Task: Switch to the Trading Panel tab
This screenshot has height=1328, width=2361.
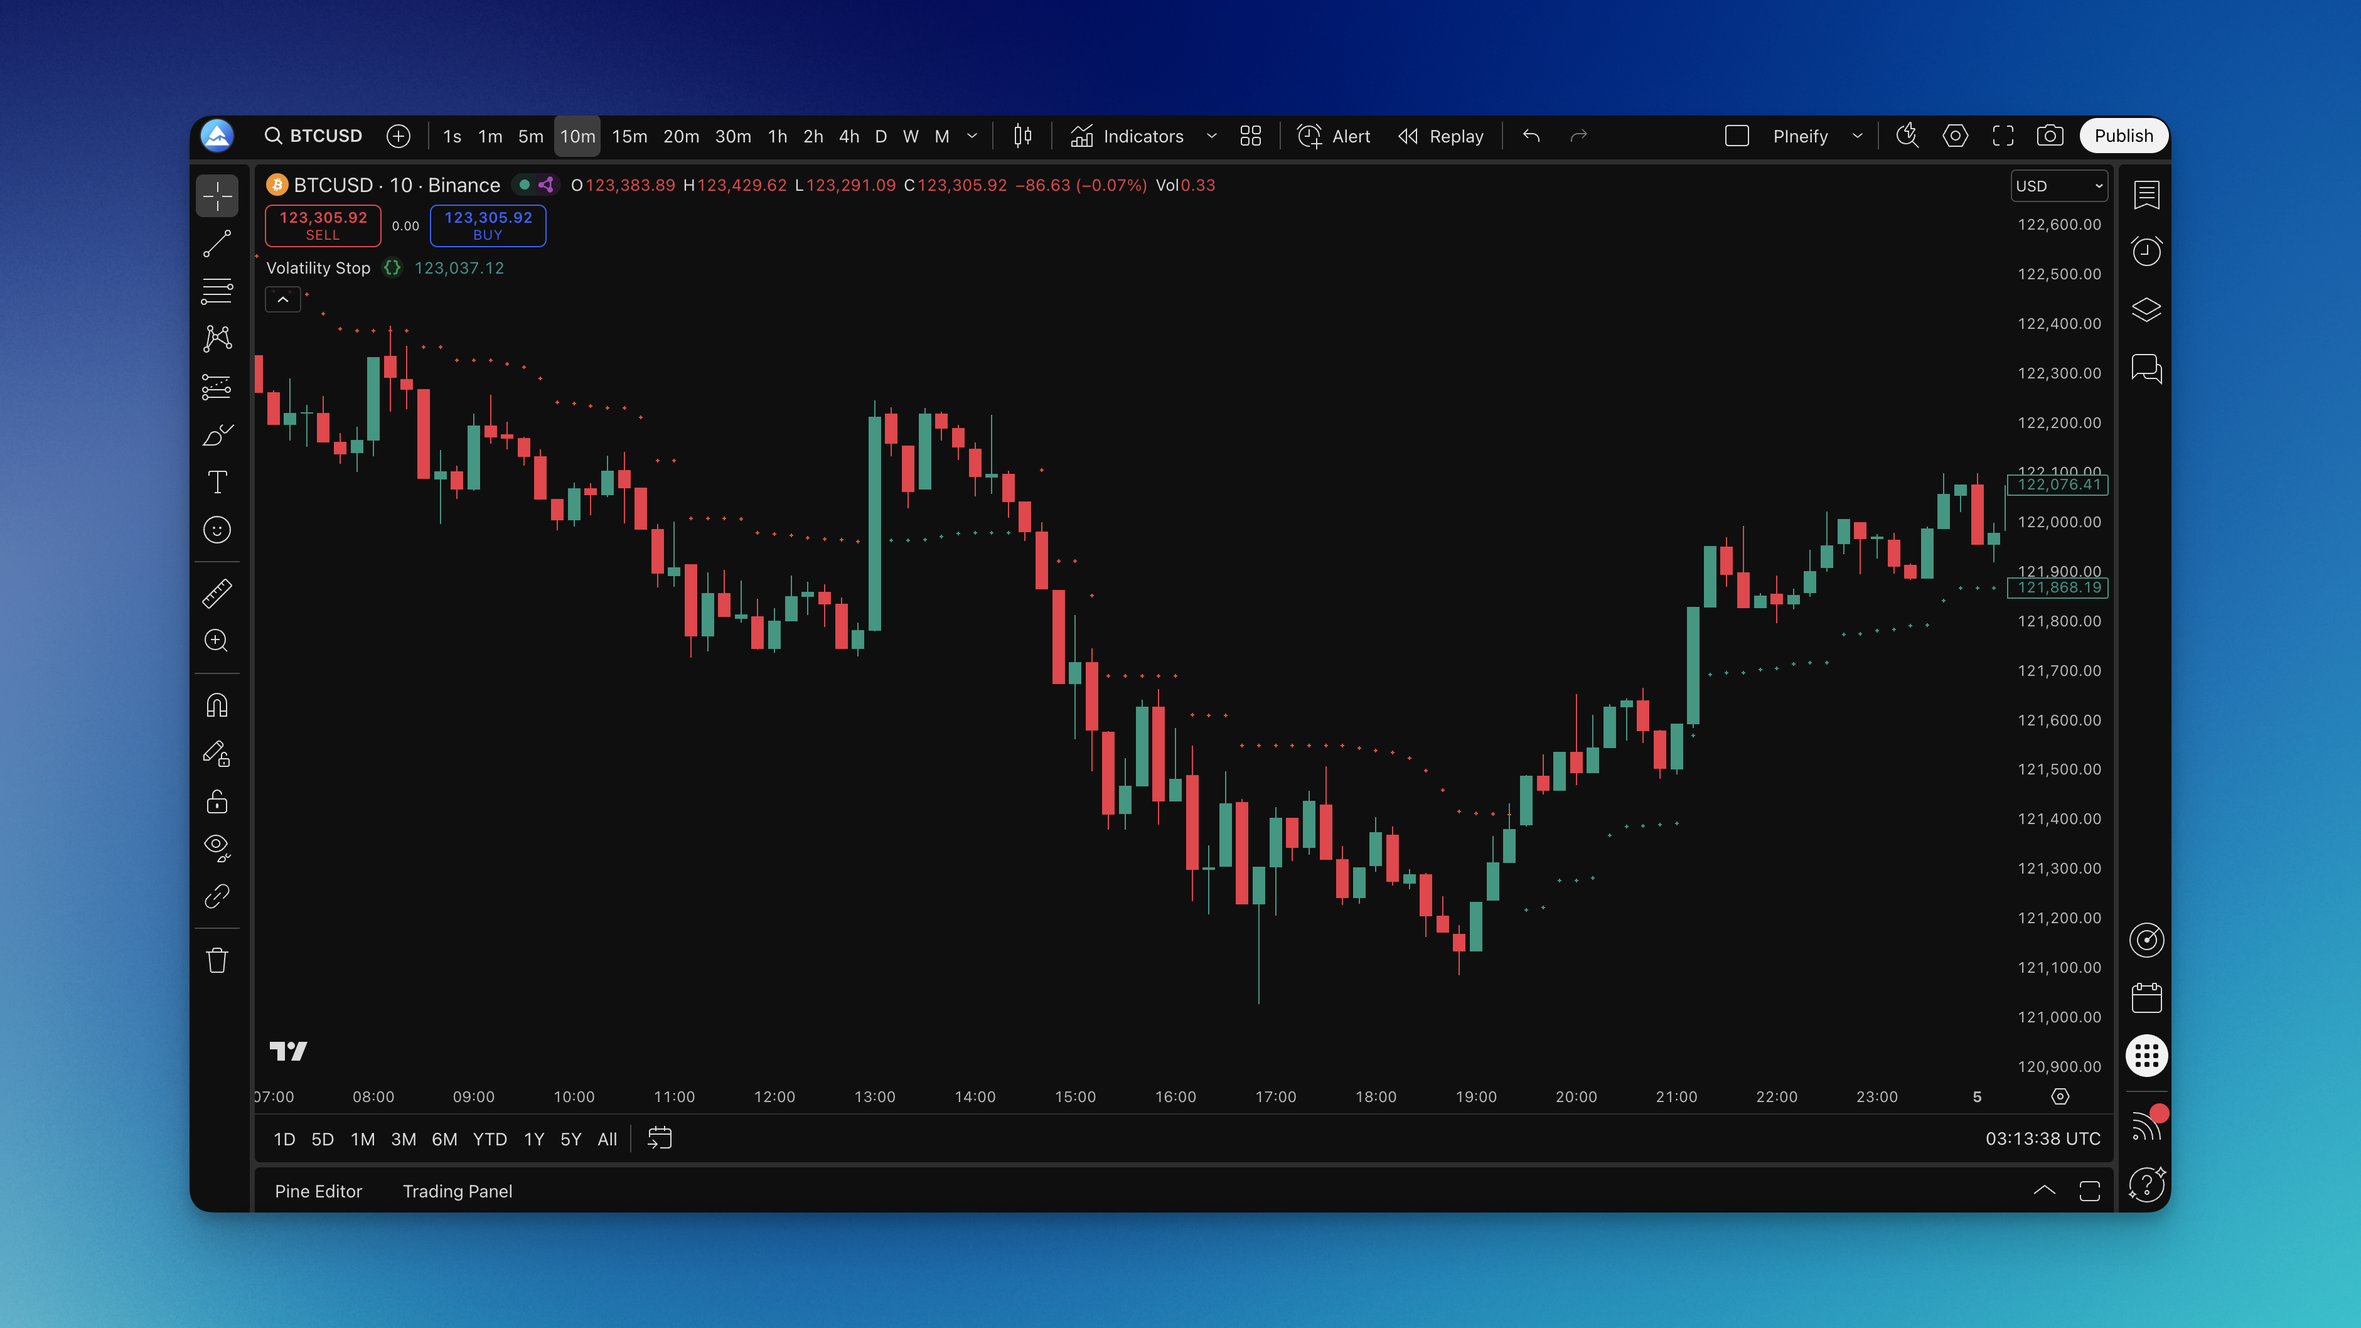Action: pos(458,1191)
